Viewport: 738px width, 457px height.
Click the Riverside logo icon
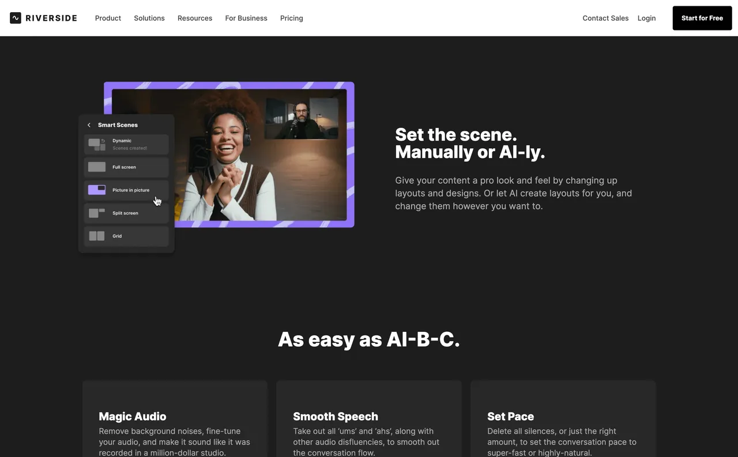(x=16, y=18)
